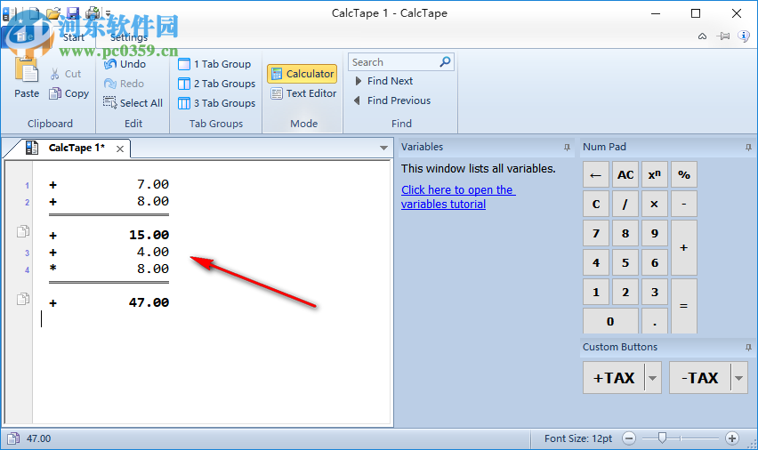Switch to 2 Tab Groups layout
This screenshot has height=450, width=758.
[216, 84]
